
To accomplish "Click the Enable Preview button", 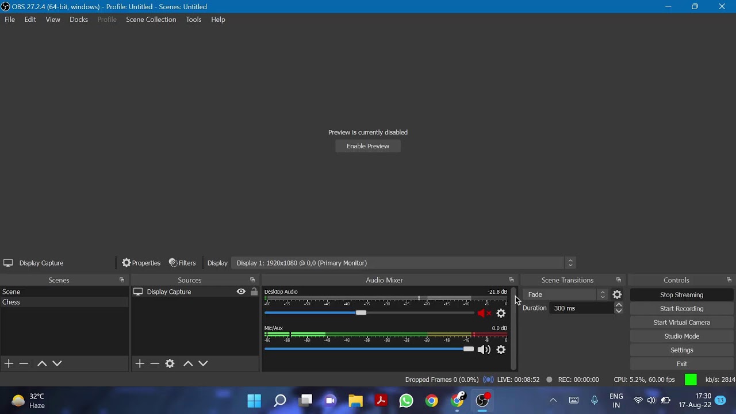I will click(368, 146).
